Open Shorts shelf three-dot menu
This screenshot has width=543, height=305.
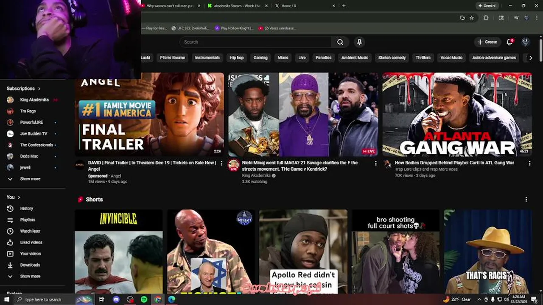click(x=526, y=199)
